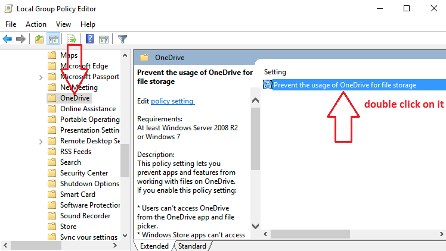Select Prevent the usage of OneDrive setting row
446x251 pixels.
[354, 85]
